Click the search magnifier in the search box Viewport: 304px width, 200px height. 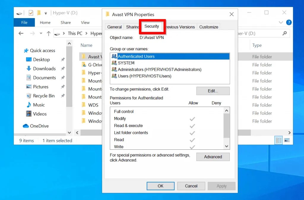[x=284, y=33]
